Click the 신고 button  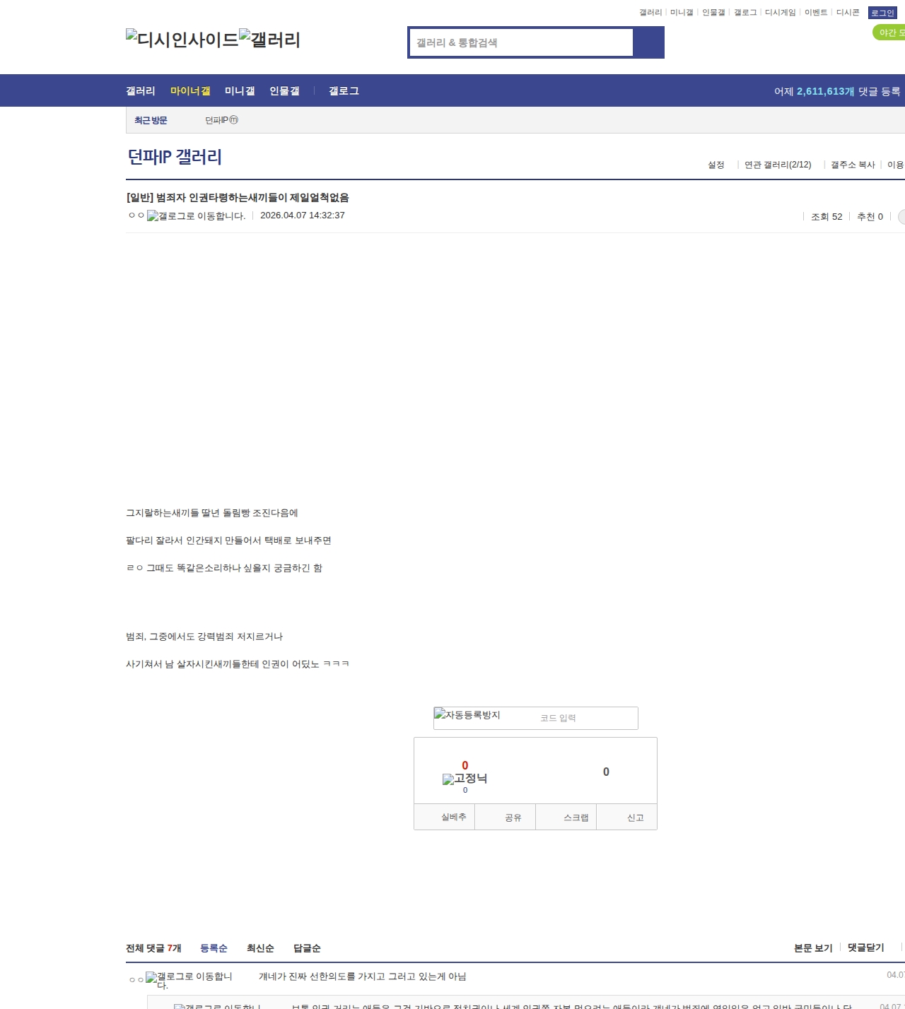627,817
